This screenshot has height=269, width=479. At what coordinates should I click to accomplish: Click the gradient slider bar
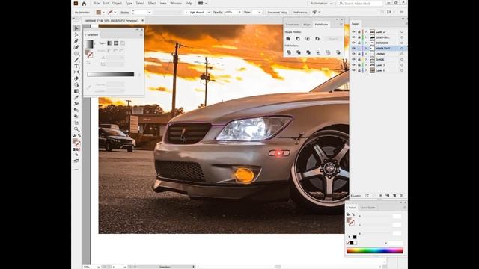(111, 75)
